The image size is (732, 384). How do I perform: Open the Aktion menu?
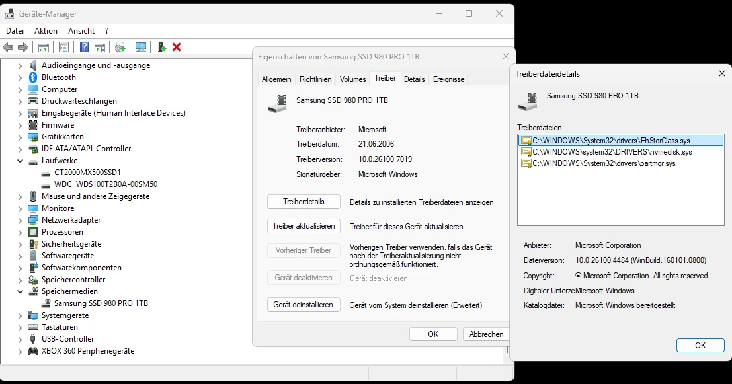point(46,30)
